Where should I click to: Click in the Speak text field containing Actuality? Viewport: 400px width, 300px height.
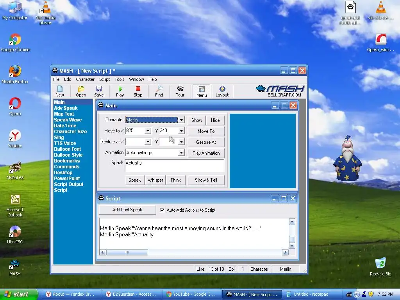point(175,166)
